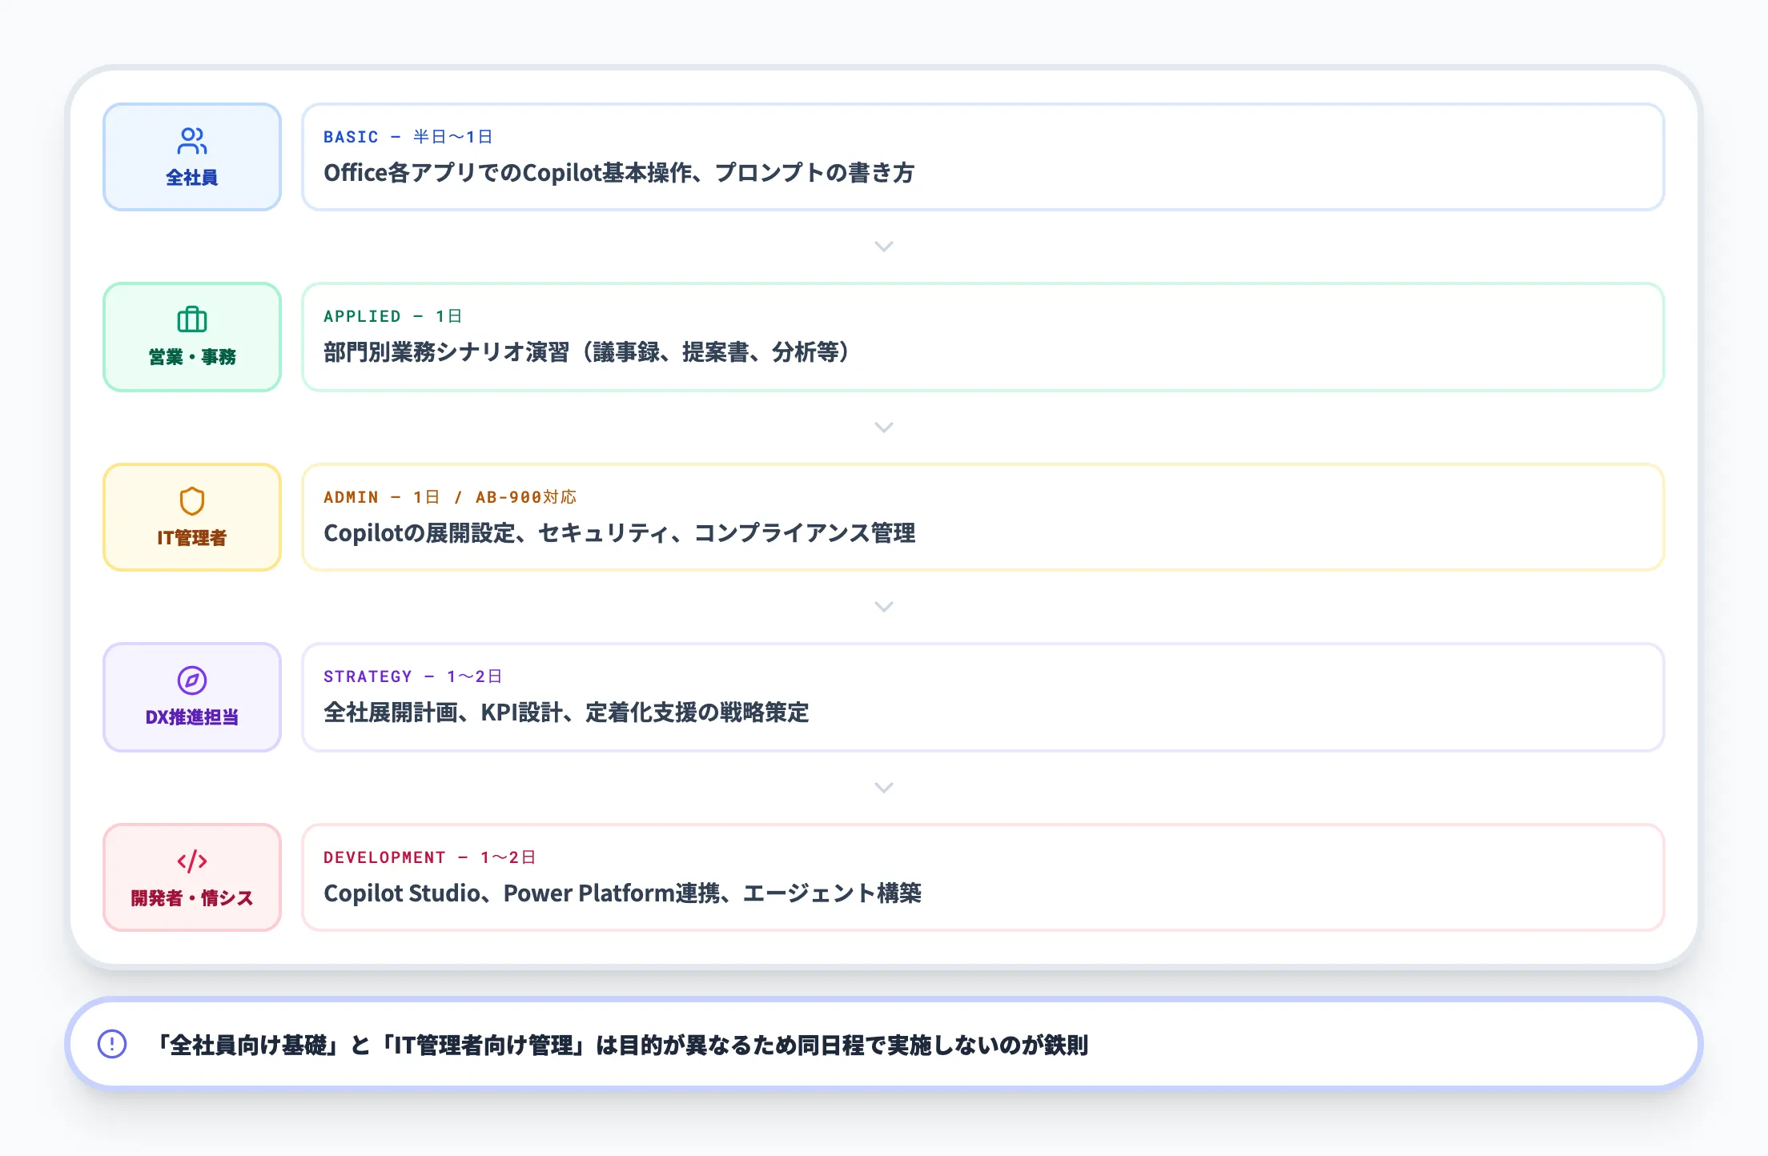The image size is (1768, 1156).
Task: Click the code brackets icon above 開発者・情シス
Action: [x=192, y=861]
